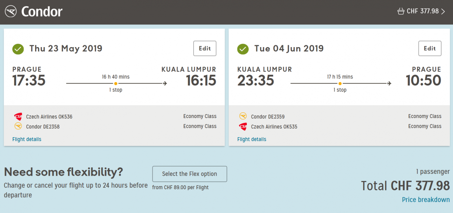Screen dimensions: 453x213
Task: Click the Condor logo in header
Action: [x=33, y=12]
